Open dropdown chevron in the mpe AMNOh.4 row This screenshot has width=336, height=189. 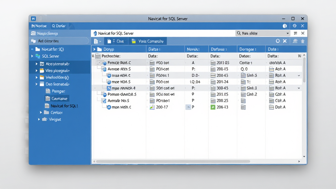[299, 88]
